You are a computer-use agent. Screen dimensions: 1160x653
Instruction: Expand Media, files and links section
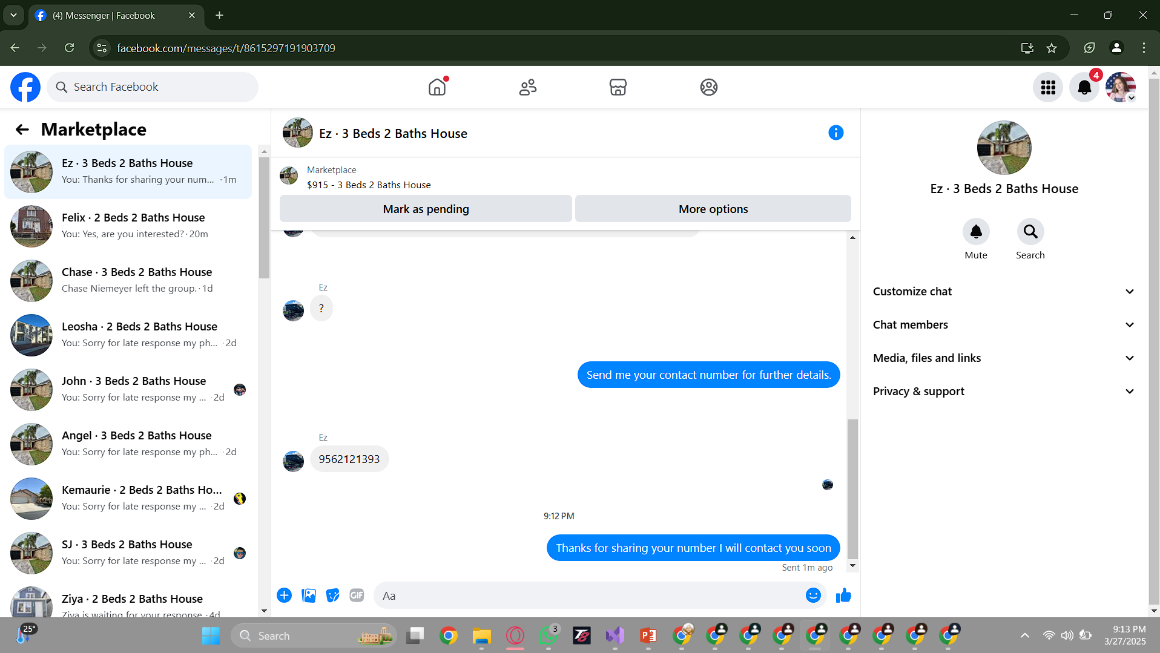coord(1003,358)
